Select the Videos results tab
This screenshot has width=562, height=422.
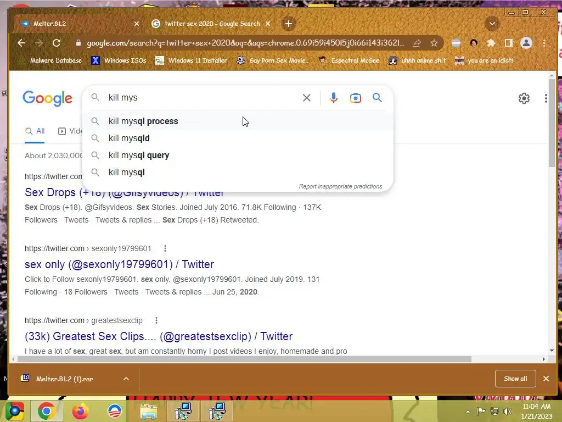(71, 131)
